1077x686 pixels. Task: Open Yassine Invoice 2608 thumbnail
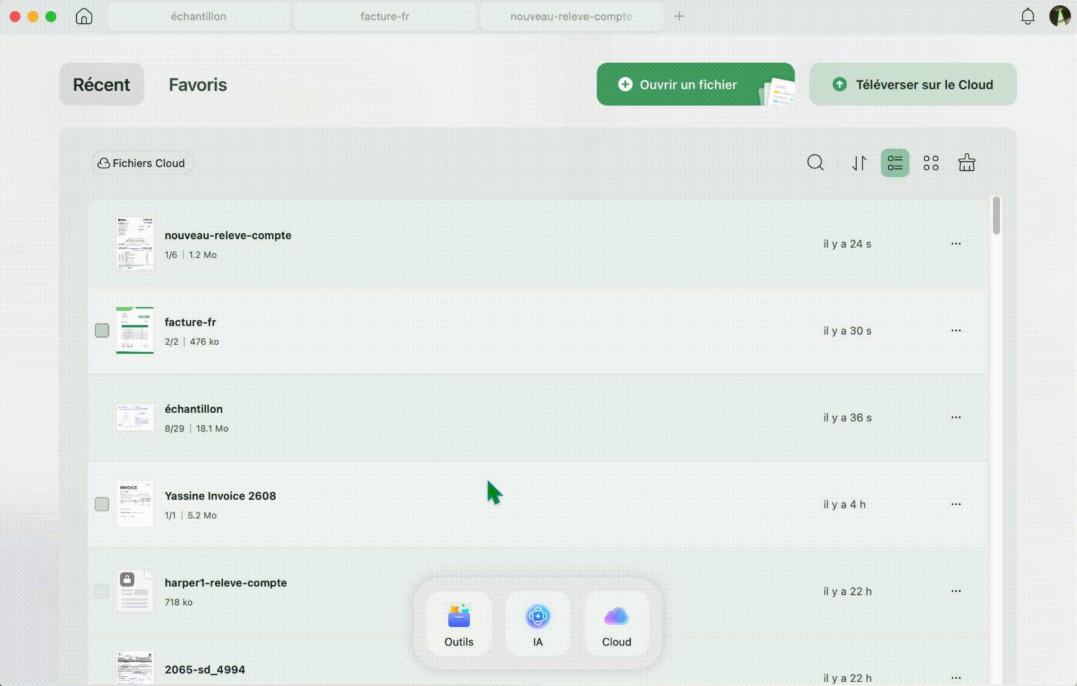[x=135, y=504]
